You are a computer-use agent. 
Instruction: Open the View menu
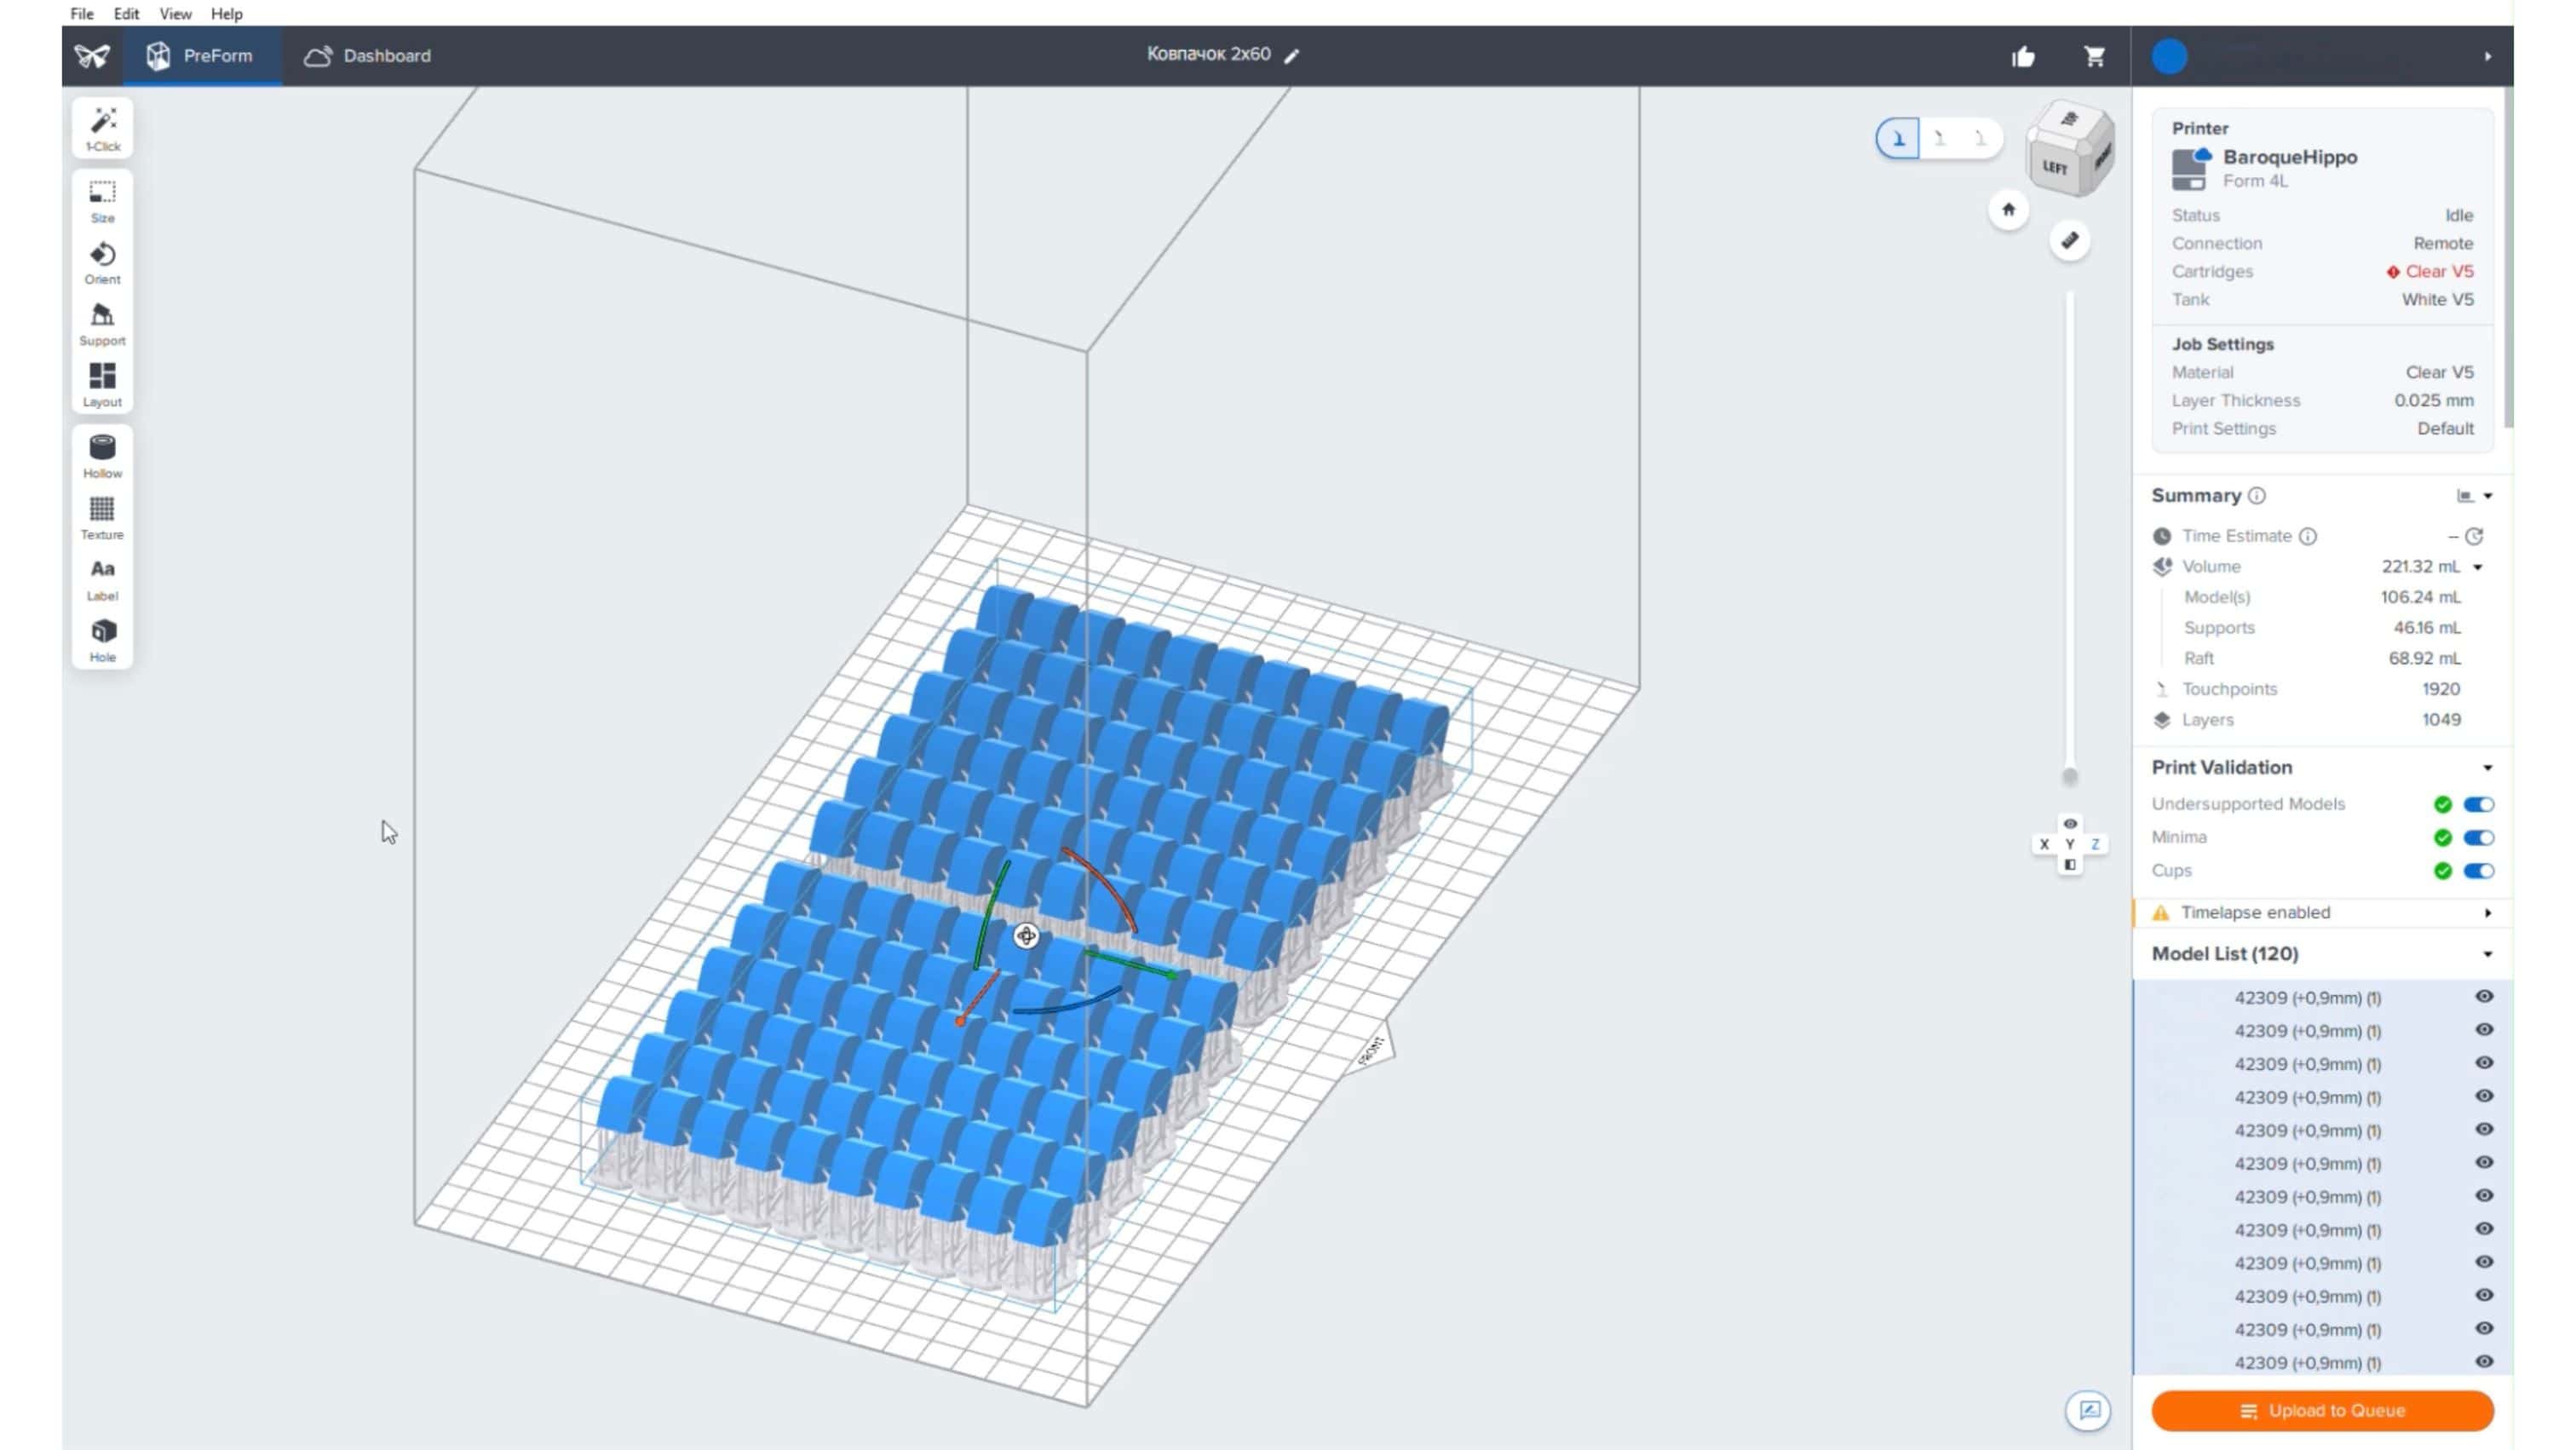pyautogui.click(x=175, y=14)
